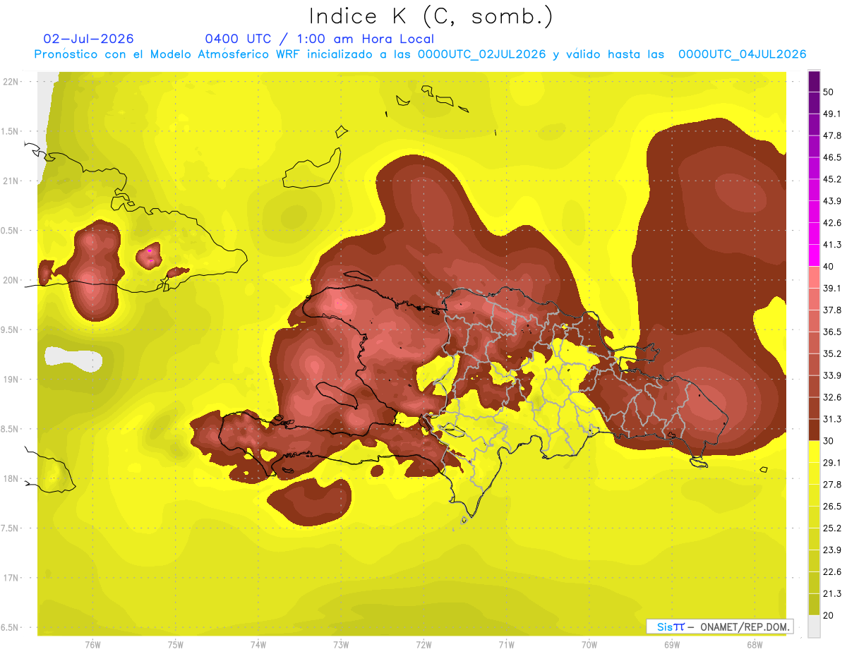Click the '70W' longitude label
This screenshot has width=847, height=654.
pyautogui.click(x=589, y=645)
